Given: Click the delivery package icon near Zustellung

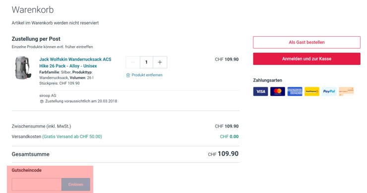Looking at the screenshot, I should click(x=42, y=101).
